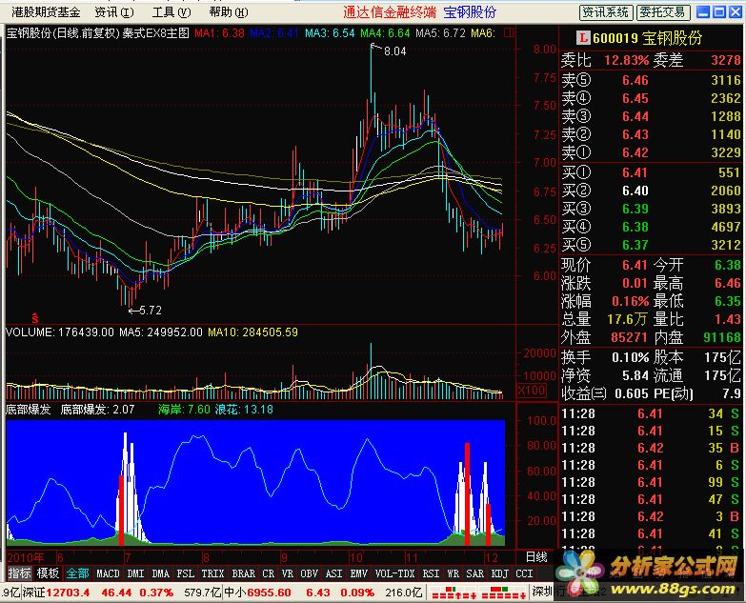The height and width of the screenshot is (603, 746).
Task: Switch to the WR indicator
Action: [x=453, y=573]
